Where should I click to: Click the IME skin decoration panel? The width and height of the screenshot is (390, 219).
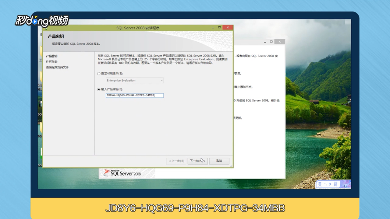pyautogui.click(x=346, y=184)
